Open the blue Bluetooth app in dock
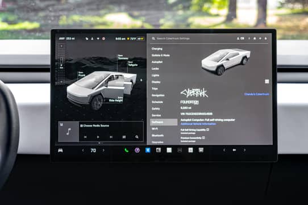Image resolution: width=308 pixels, height=205 pixels. (148, 150)
